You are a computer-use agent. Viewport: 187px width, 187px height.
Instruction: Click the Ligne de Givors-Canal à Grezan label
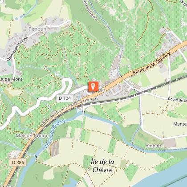click(69, 112)
